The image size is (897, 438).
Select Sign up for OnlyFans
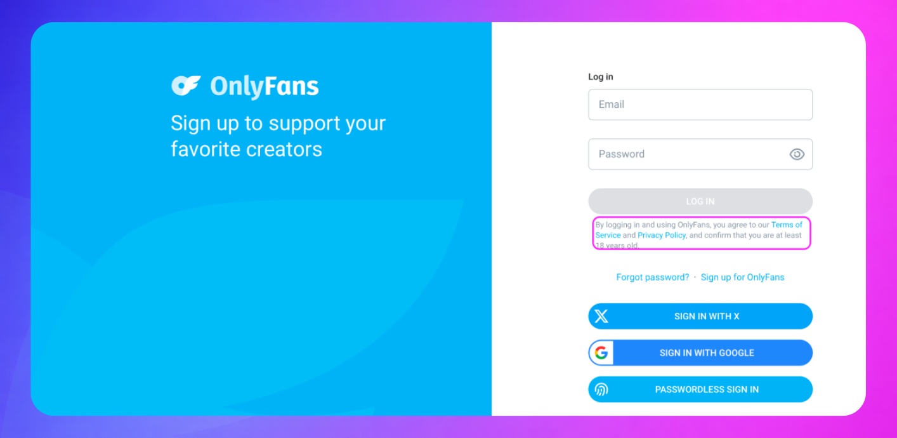(x=742, y=277)
